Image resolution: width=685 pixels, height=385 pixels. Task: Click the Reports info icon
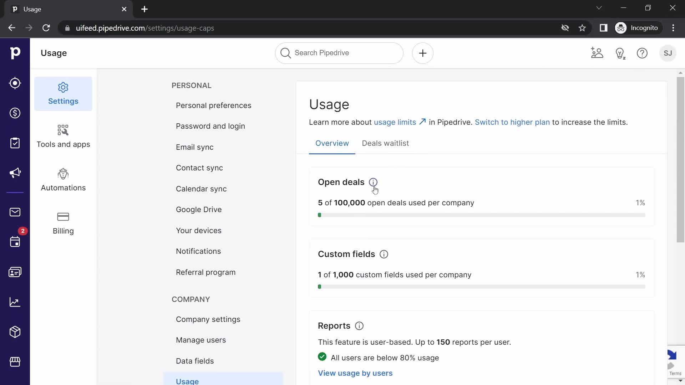359,326
